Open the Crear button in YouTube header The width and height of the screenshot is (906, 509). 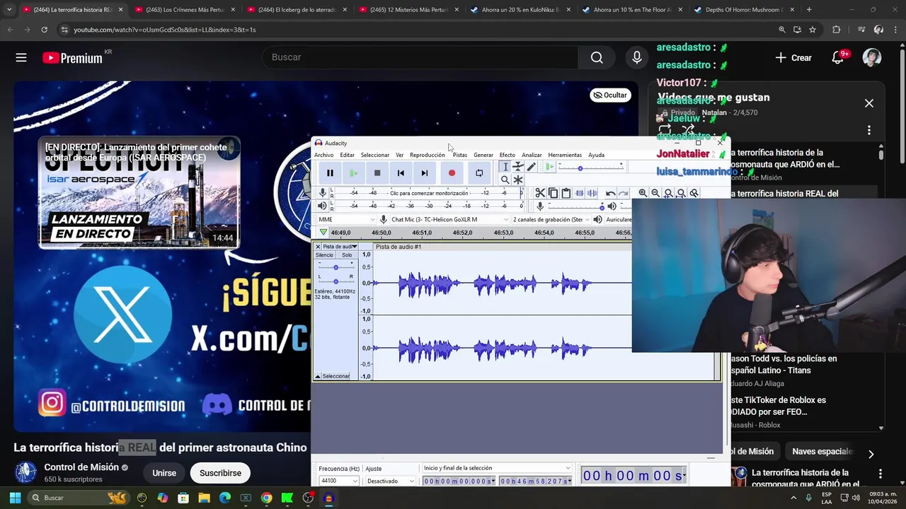pyautogui.click(x=793, y=58)
